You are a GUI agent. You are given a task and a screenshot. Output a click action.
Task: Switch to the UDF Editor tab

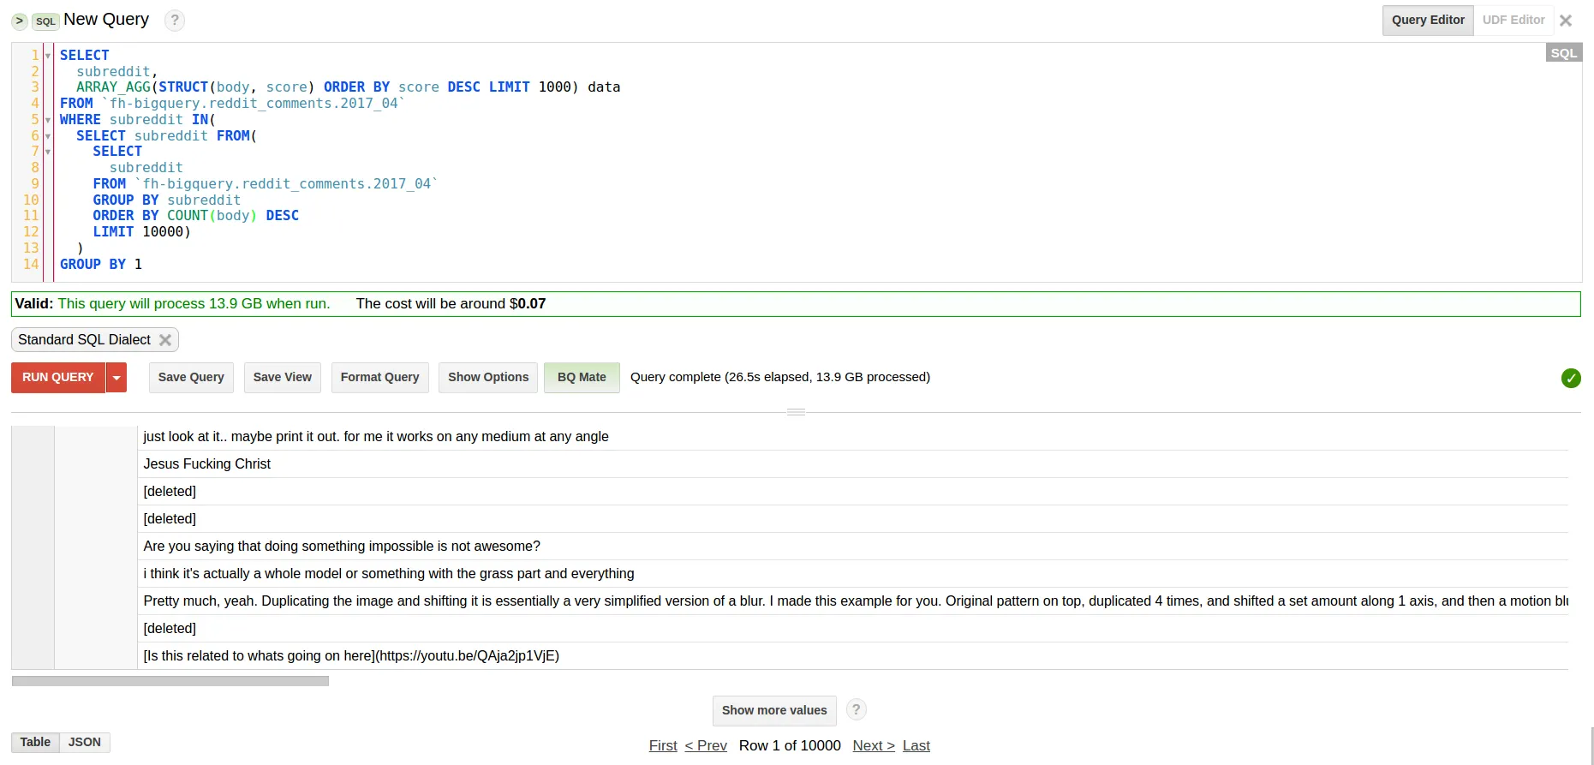1513,20
